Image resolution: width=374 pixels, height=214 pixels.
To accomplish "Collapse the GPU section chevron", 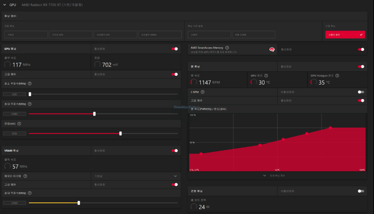I will [4, 5].
